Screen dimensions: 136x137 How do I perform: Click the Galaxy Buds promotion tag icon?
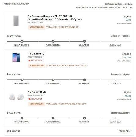[x=29, y=99]
